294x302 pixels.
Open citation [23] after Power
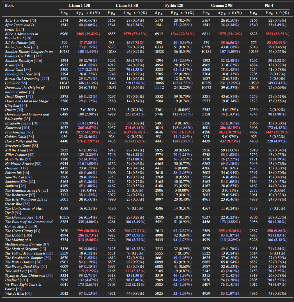tap(19, 289)
